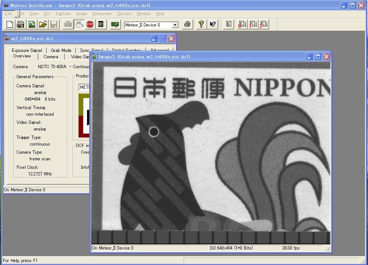Click Matrox Intellicam application title icon
This screenshot has width=368, height=265.
point(6,5)
